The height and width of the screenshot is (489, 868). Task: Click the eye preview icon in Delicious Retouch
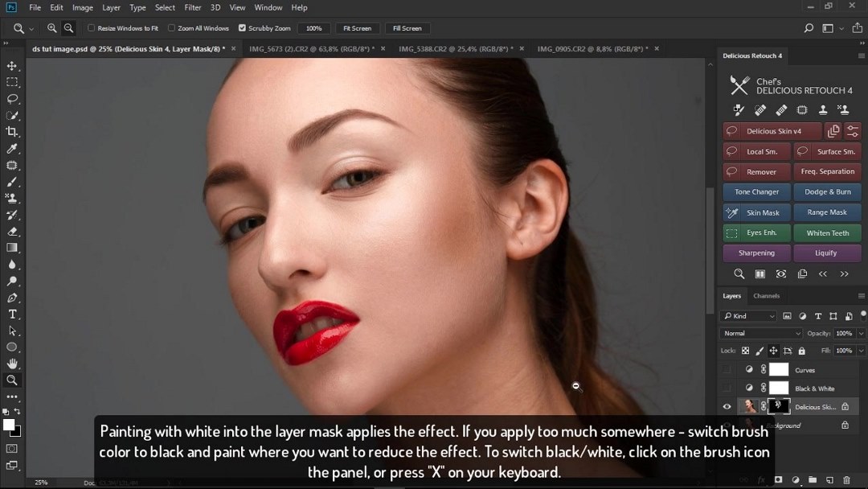[x=781, y=273]
